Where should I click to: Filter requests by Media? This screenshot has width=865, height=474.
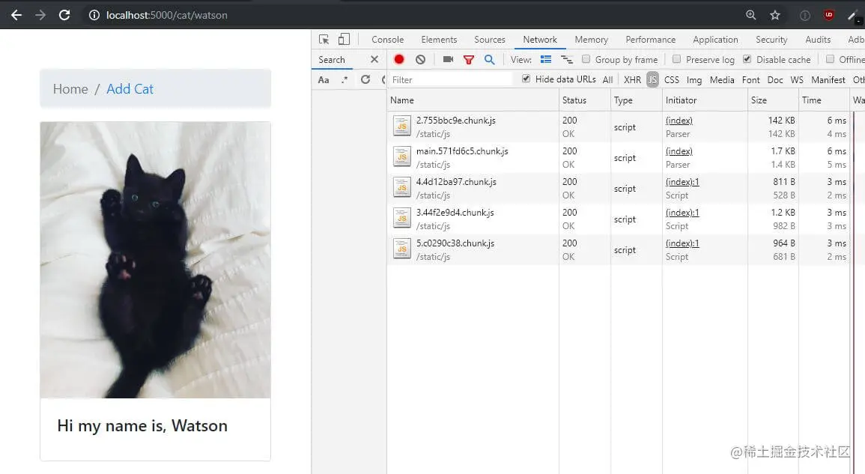(x=722, y=80)
